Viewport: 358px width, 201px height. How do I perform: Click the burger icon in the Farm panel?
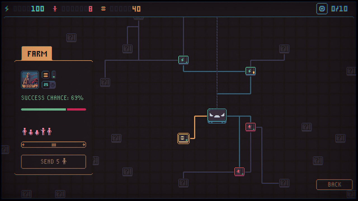pos(45,75)
